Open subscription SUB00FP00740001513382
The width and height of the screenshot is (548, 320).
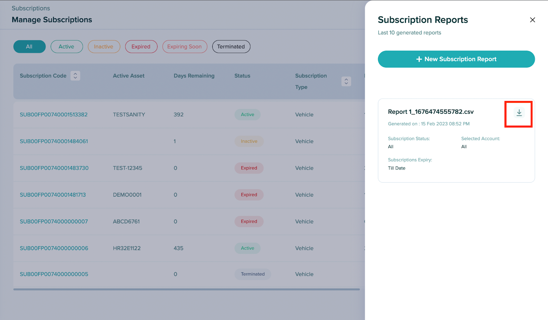54,115
